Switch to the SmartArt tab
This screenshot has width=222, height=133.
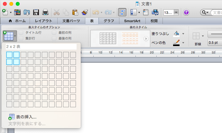coord(132,21)
